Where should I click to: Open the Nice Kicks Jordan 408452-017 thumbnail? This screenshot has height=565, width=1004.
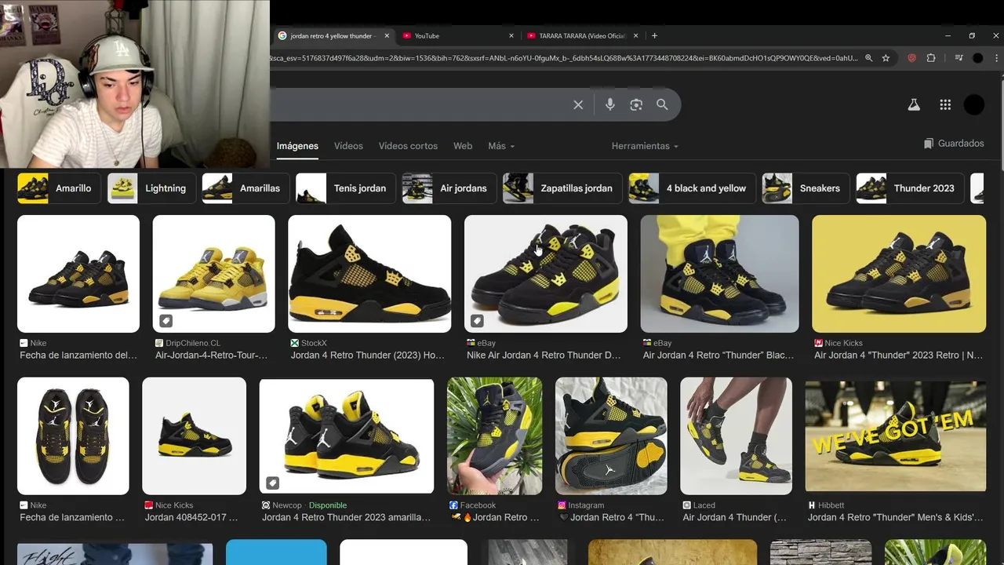(x=194, y=436)
